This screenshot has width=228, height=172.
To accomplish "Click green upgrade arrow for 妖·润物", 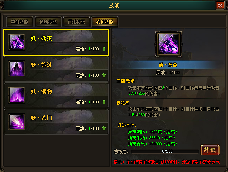I will (x=104, y=102).
